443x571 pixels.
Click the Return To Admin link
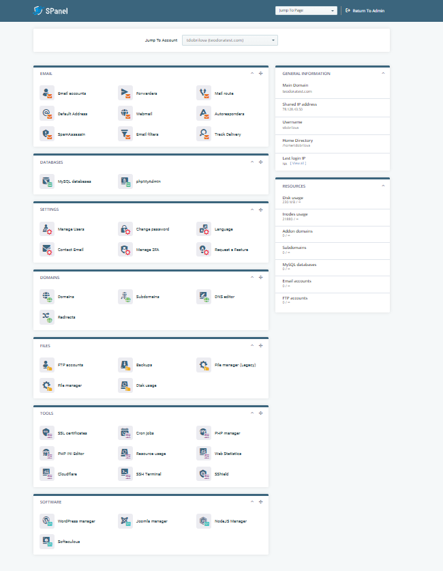(365, 10)
